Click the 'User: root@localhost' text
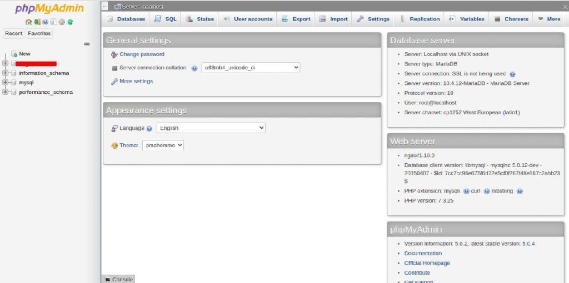This screenshot has width=569, height=283. click(430, 103)
